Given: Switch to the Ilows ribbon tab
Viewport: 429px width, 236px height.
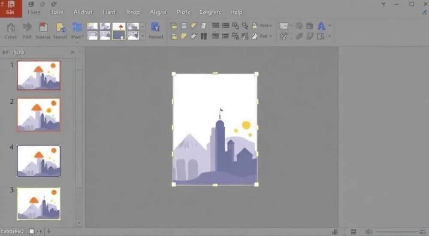Looking at the screenshot, I should pyautogui.click(x=57, y=12).
